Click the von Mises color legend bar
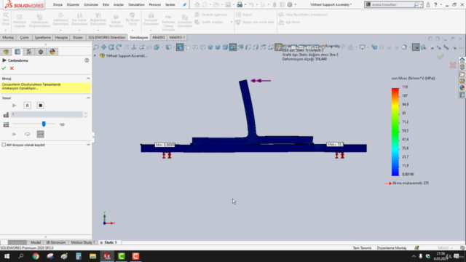466x262 pixels. 395,132
